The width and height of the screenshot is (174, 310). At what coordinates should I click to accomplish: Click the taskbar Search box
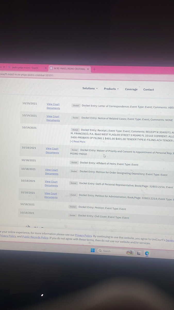pos(116,251)
